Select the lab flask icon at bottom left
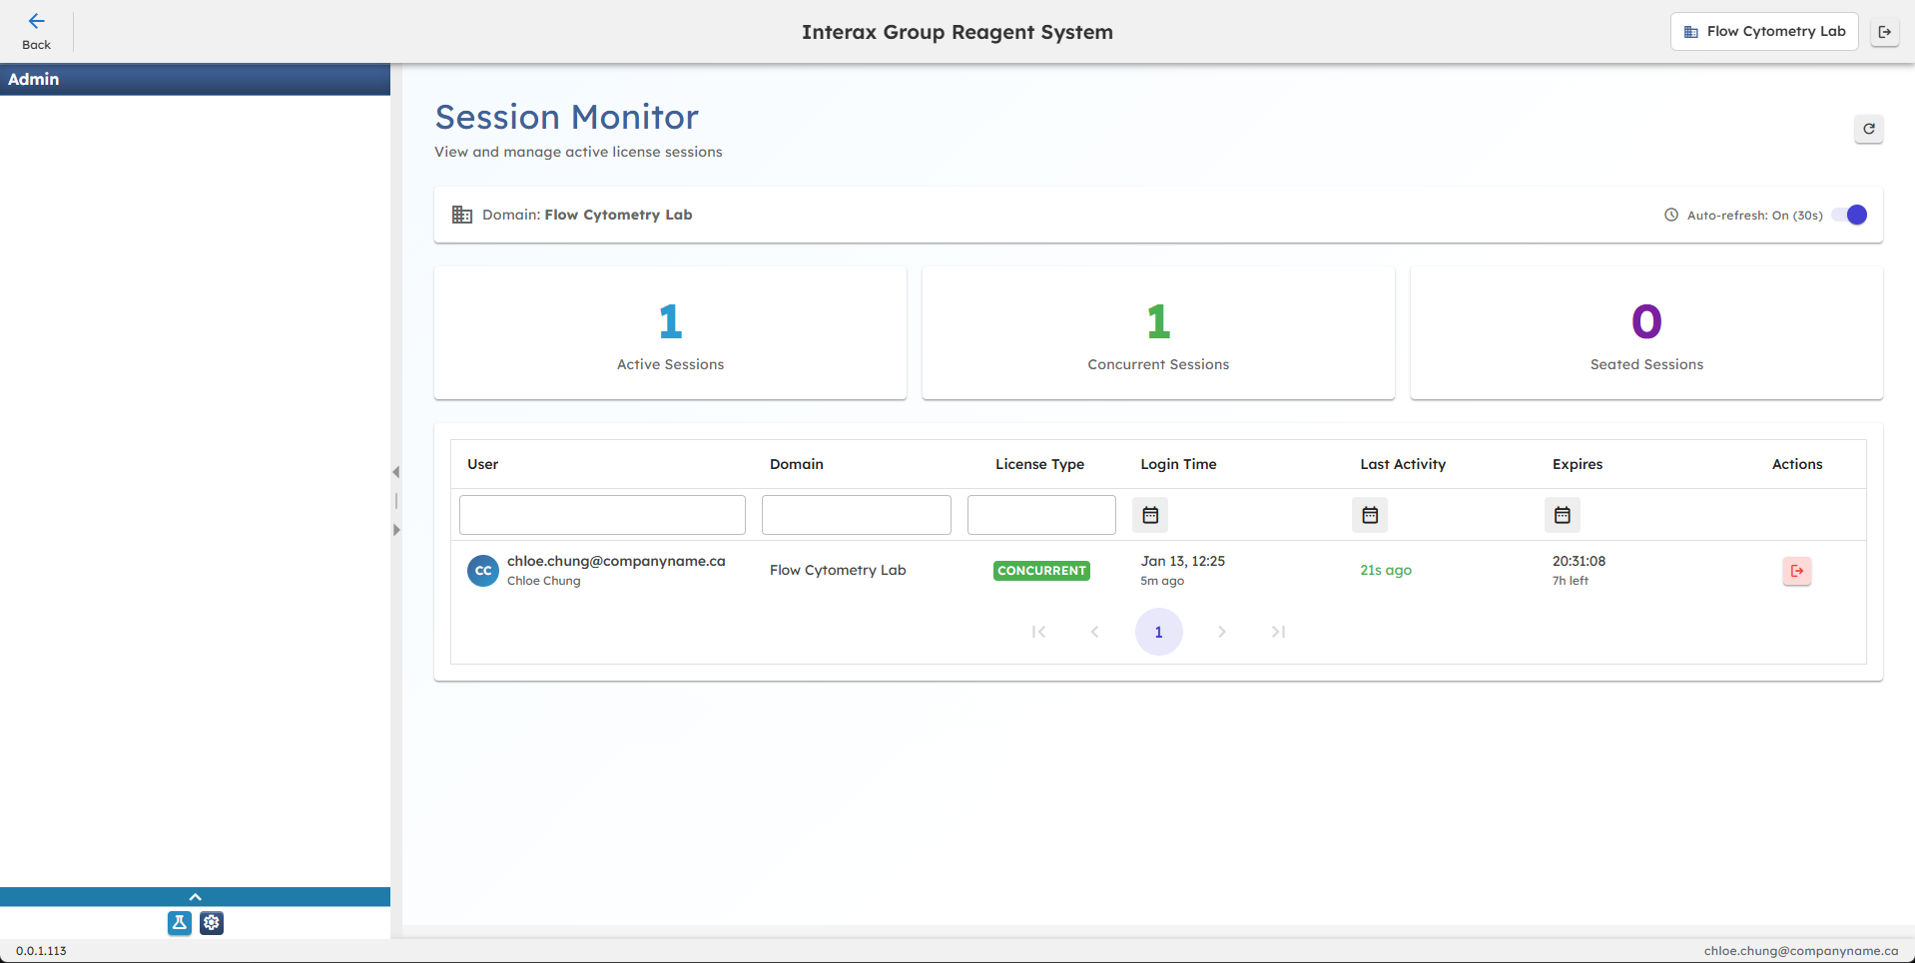The width and height of the screenshot is (1915, 963). point(179,923)
